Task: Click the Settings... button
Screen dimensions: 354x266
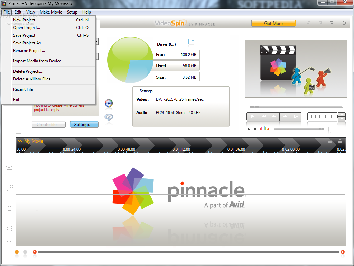Action: point(84,124)
